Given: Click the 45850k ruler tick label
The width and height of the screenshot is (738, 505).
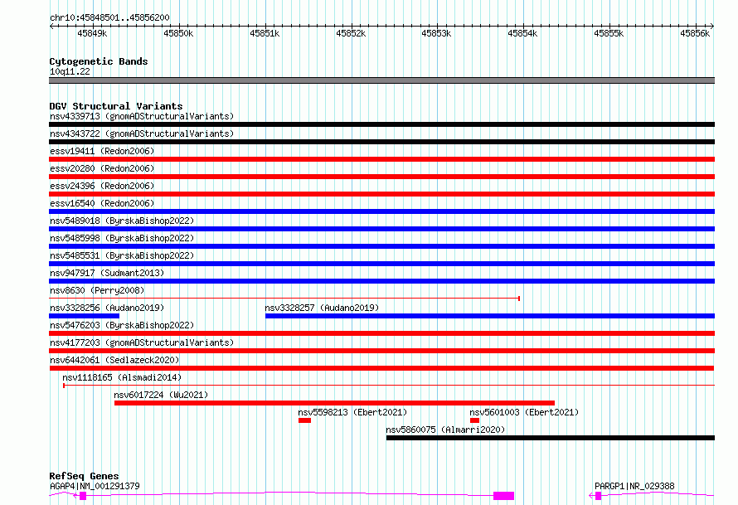Looking at the screenshot, I should tap(178, 33).
